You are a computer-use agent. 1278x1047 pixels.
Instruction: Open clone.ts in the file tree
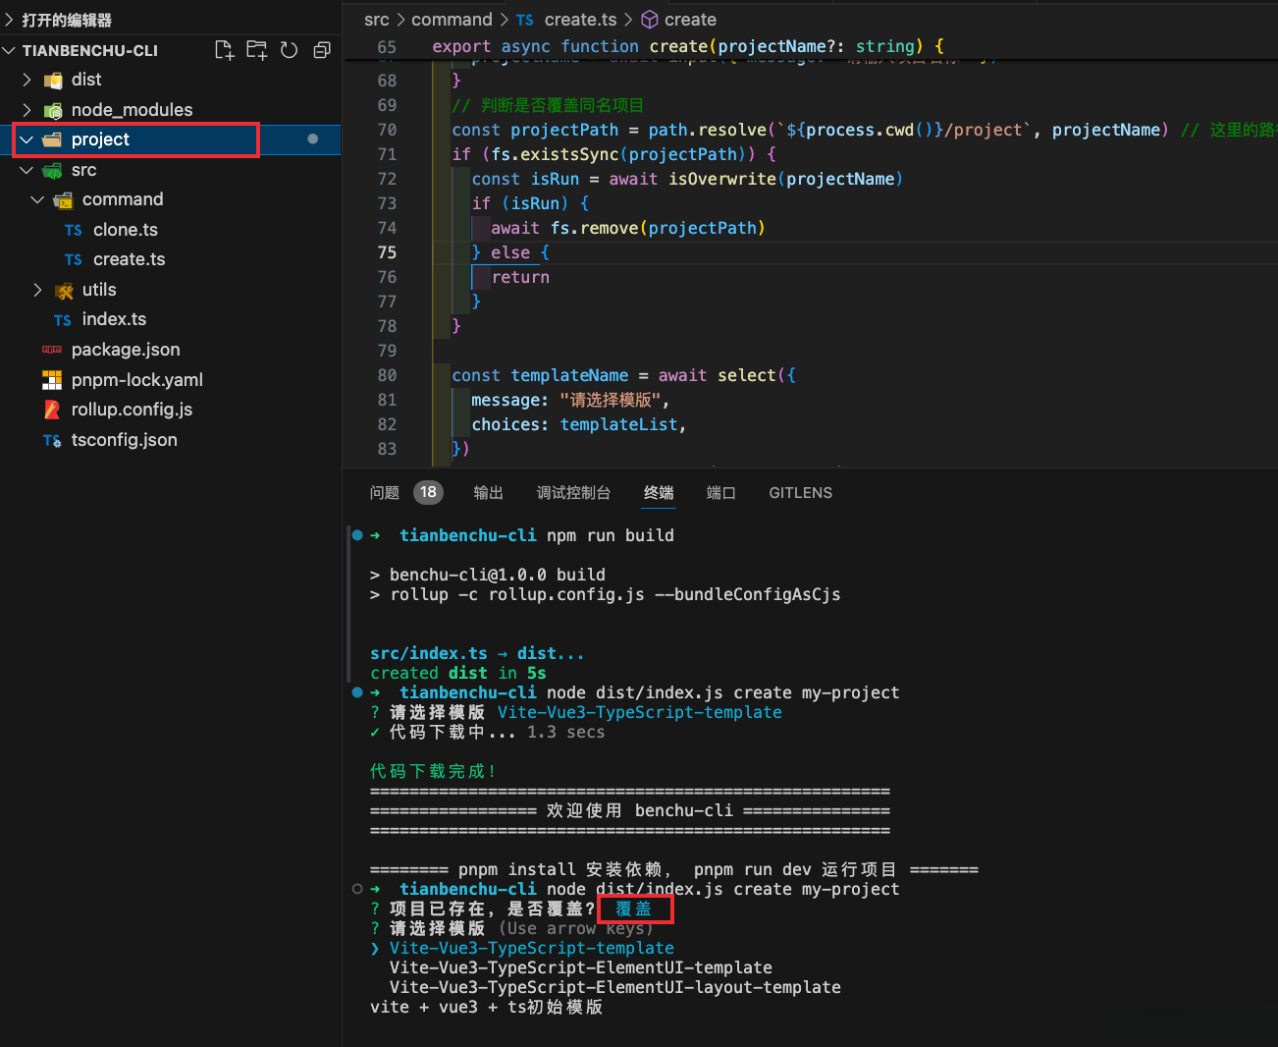click(x=125, y=230)
